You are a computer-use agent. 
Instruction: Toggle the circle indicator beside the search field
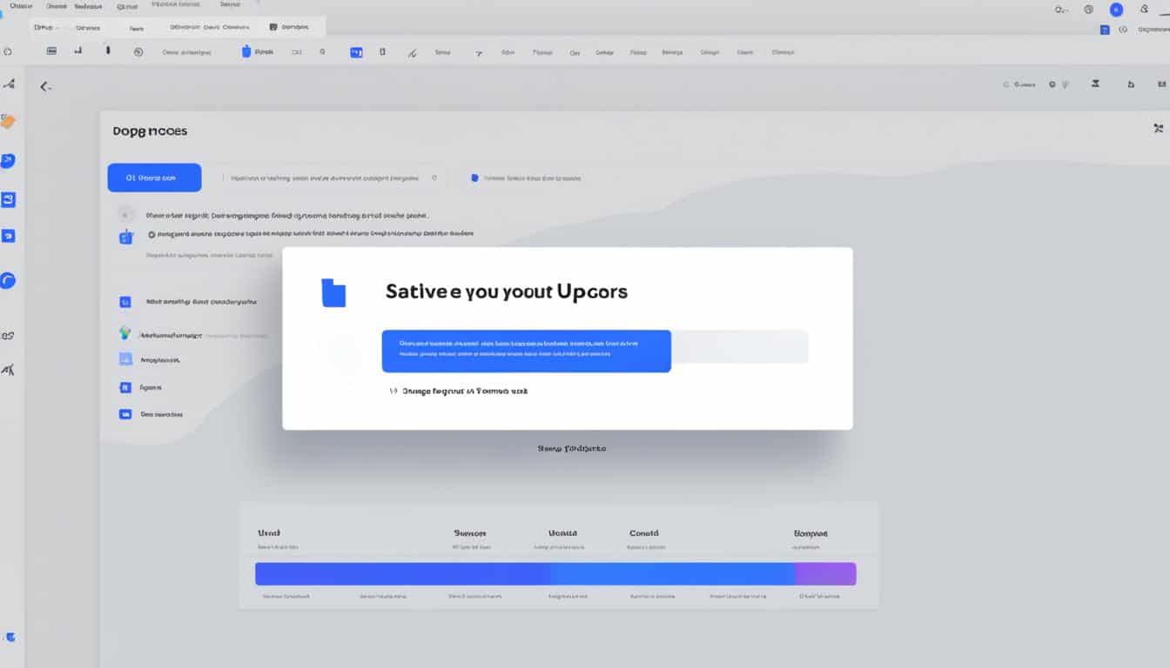434,177
